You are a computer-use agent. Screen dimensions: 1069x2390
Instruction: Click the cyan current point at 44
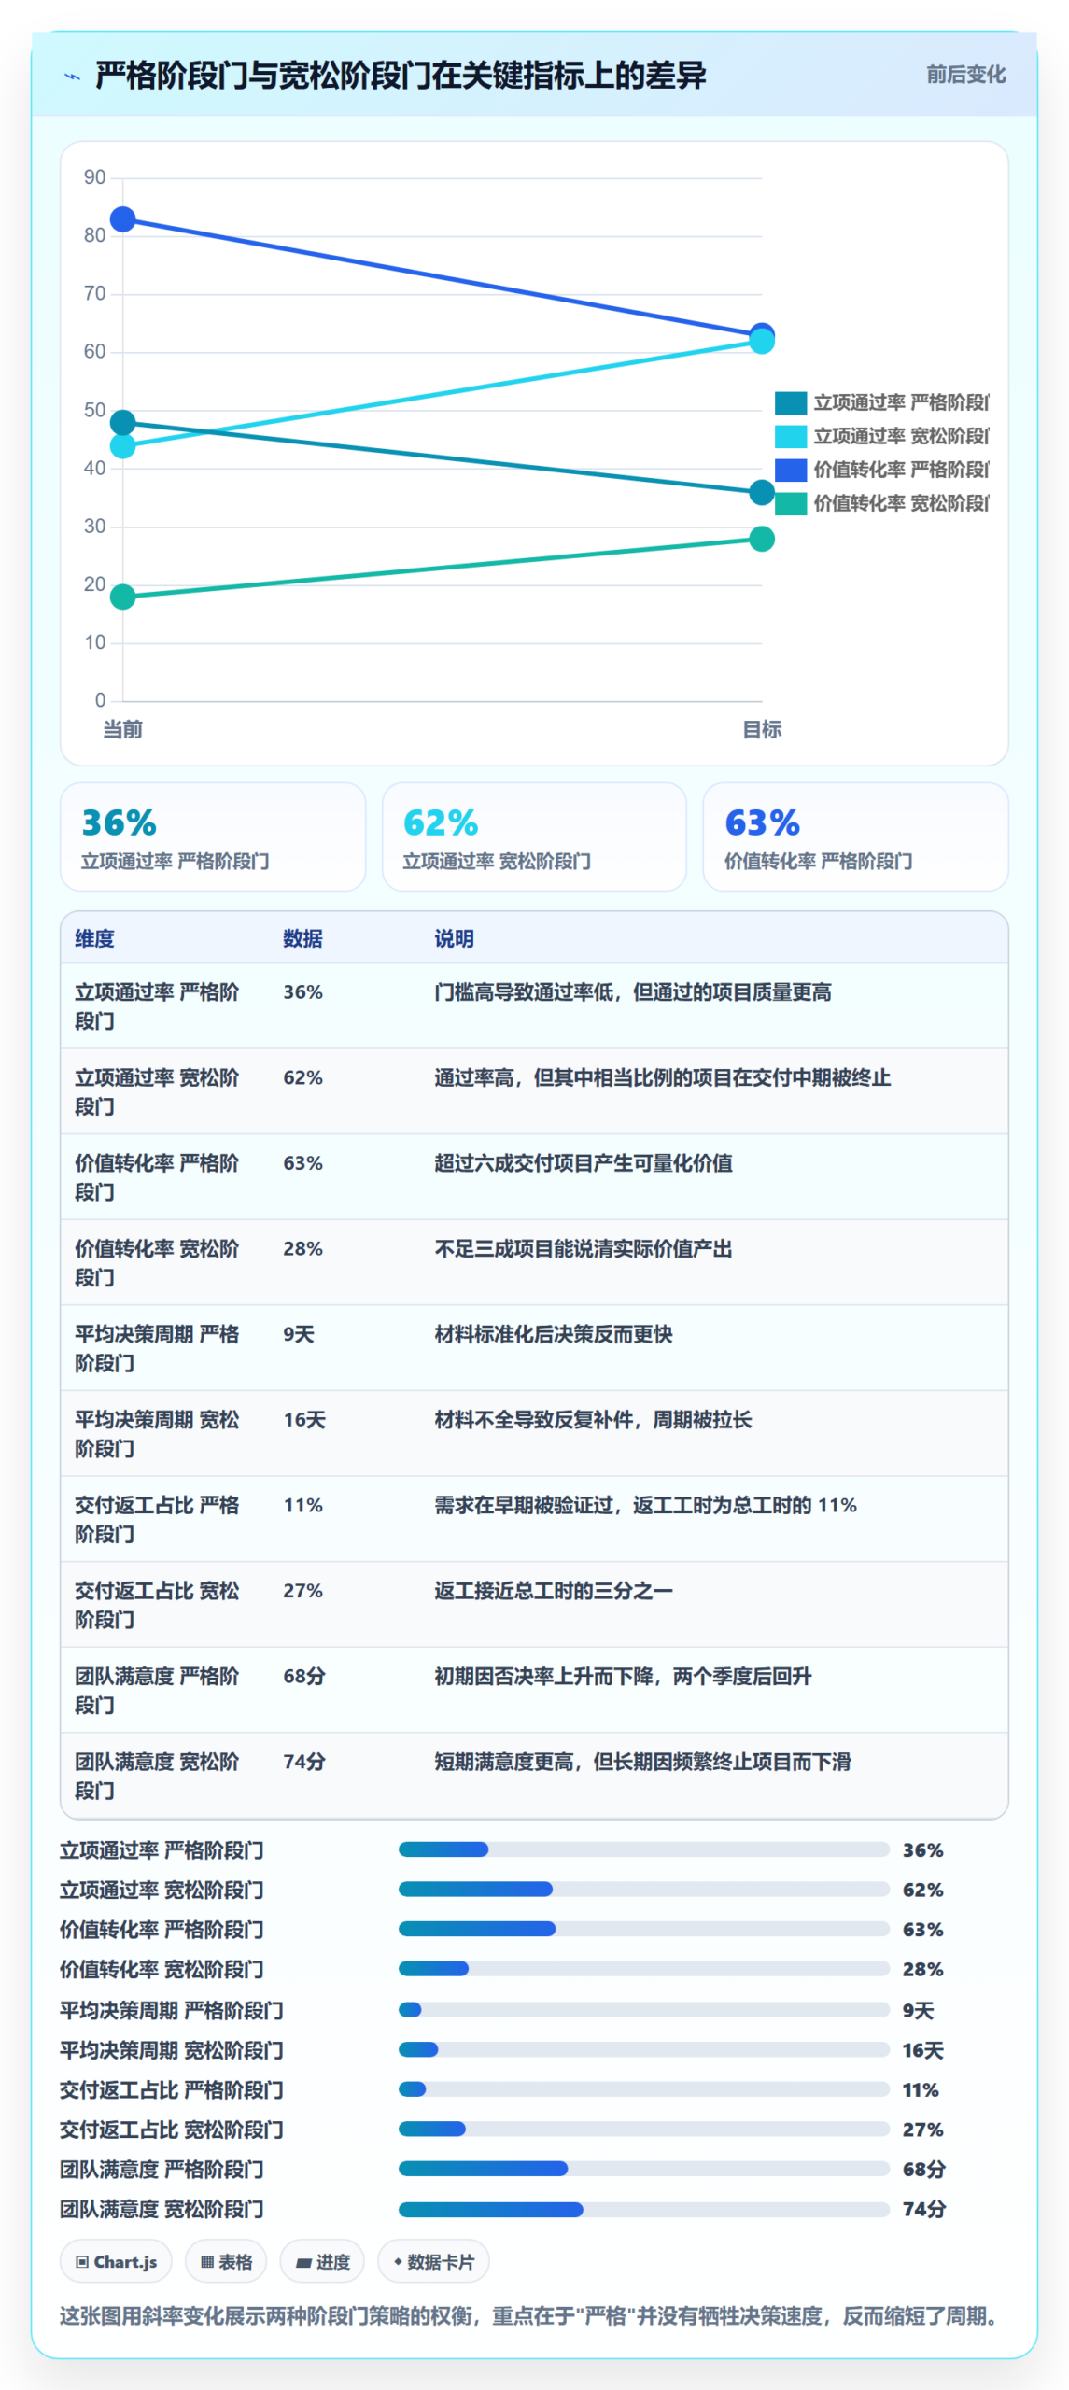(x=122, y=446)
